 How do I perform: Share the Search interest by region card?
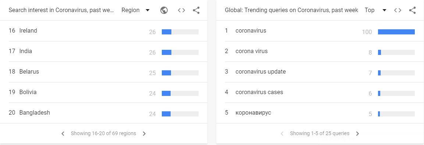click(x=196, y=10)
